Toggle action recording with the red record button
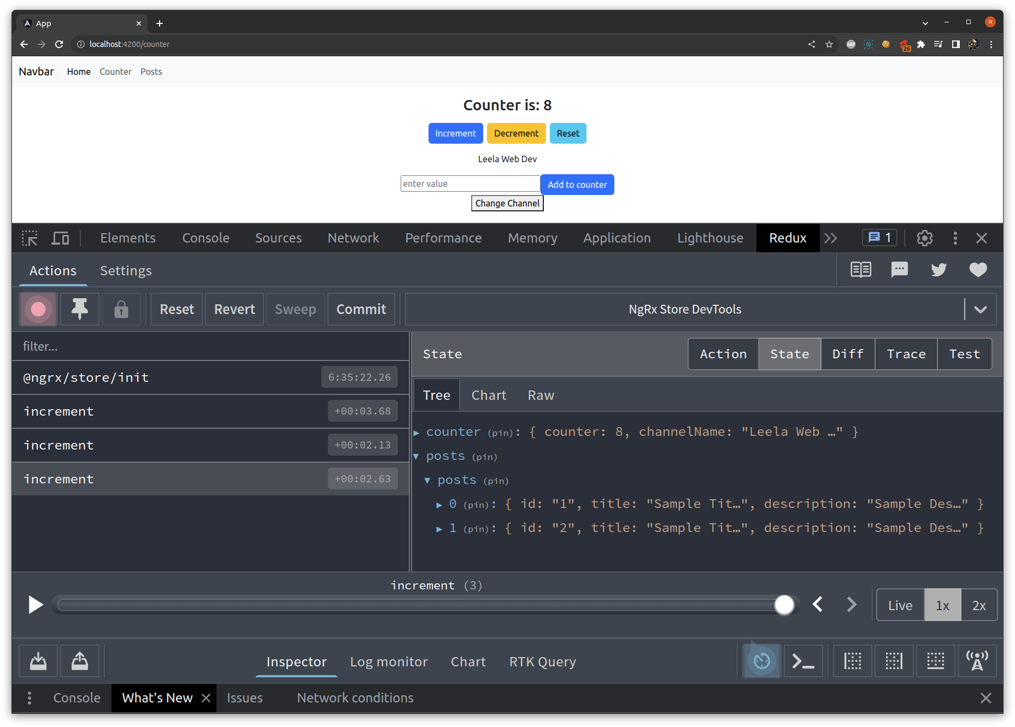The width and height of the screenshot is (1015, 727). pos(37,309)
